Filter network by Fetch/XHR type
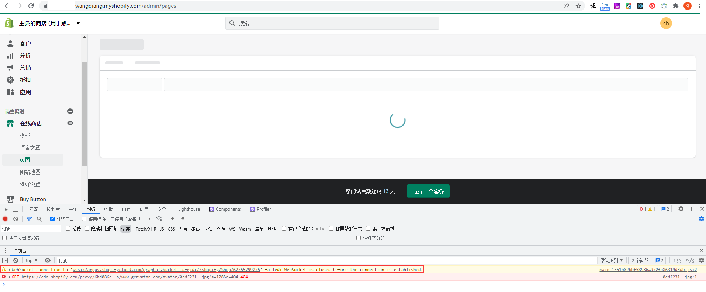The width and height of the screenshot is (706, 292). point(146,229)
